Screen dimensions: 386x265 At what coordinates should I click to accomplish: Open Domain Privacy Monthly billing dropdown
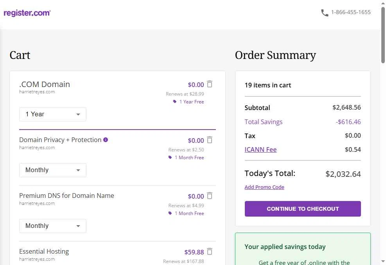tap(53, 170)
